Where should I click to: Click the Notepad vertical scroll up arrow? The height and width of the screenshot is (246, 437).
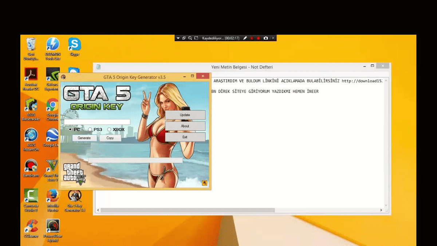click(x=386, y=81)
